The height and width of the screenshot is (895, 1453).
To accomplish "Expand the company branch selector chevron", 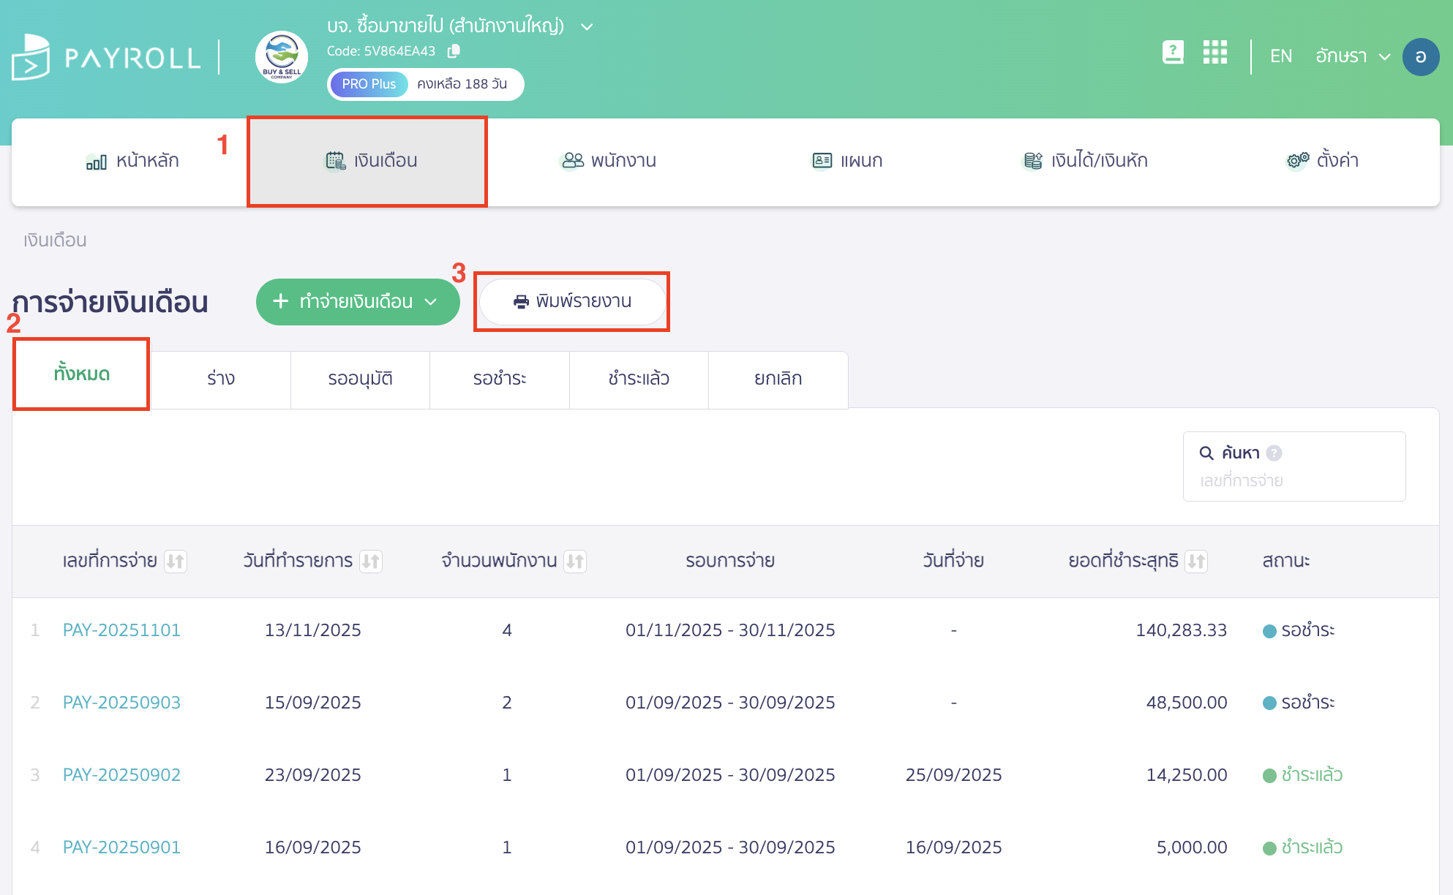I will 587,27.
